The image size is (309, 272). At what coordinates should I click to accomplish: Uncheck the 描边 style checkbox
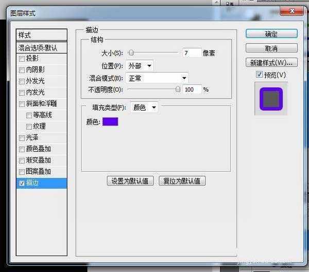[x=21, y=183]
